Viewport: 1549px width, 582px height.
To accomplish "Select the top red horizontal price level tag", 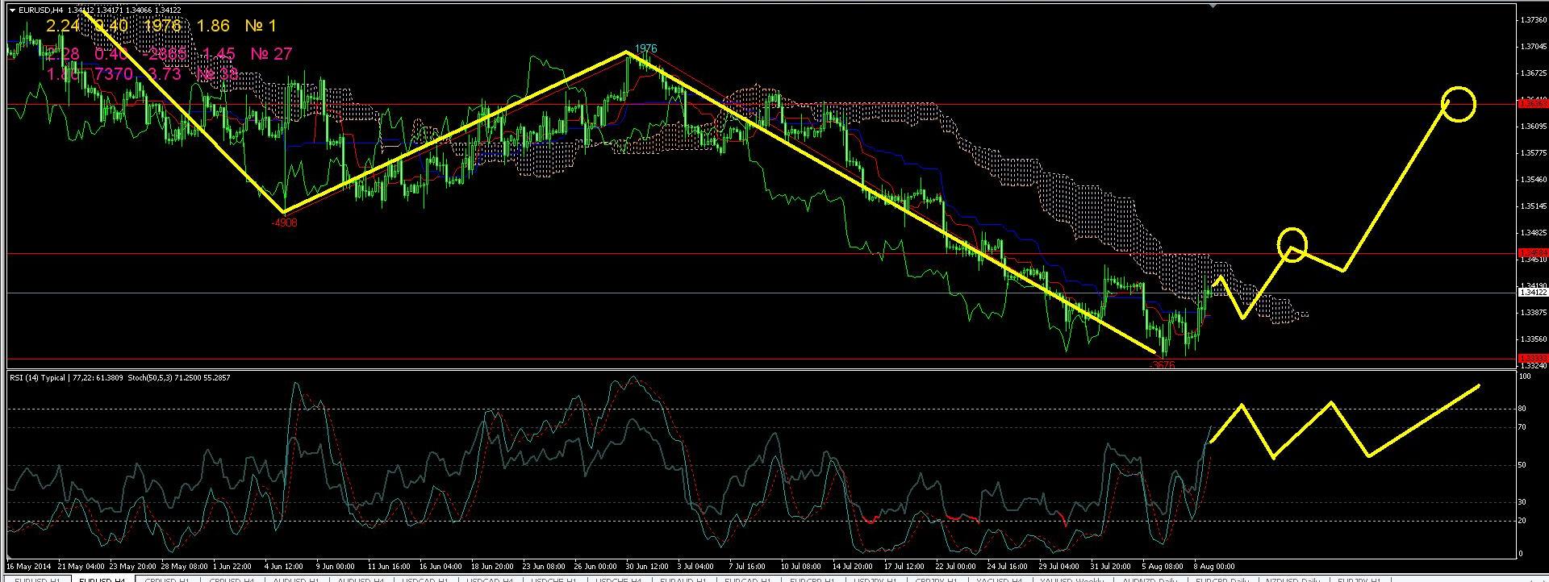I will click(1530, 104).
